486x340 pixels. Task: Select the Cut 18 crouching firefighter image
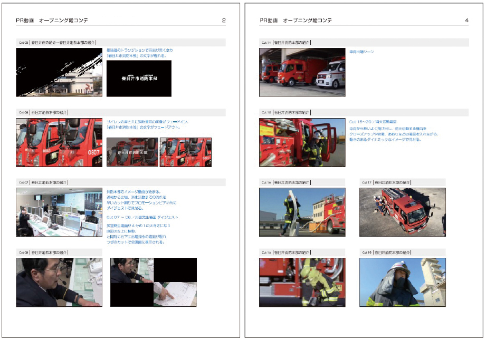click(x=302, y=282)
